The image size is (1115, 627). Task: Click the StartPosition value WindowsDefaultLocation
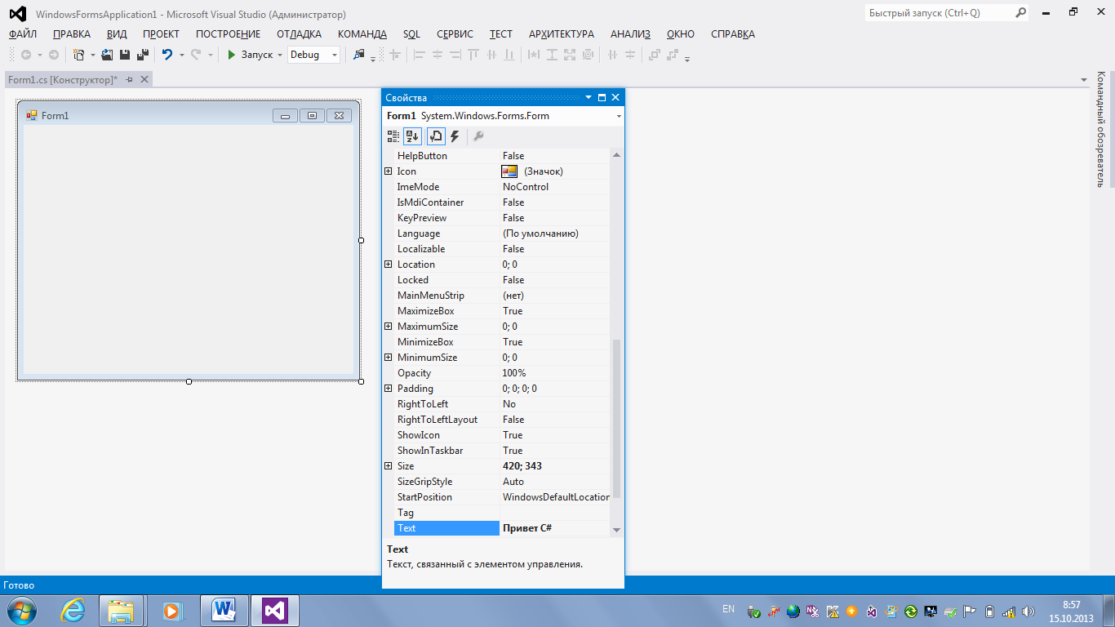556,497
